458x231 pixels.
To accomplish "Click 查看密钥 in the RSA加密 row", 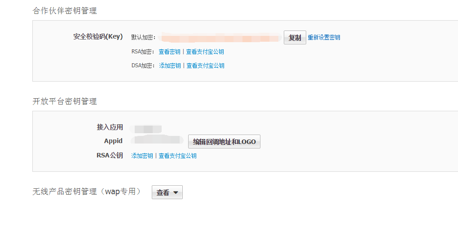I will click(169, 52).
